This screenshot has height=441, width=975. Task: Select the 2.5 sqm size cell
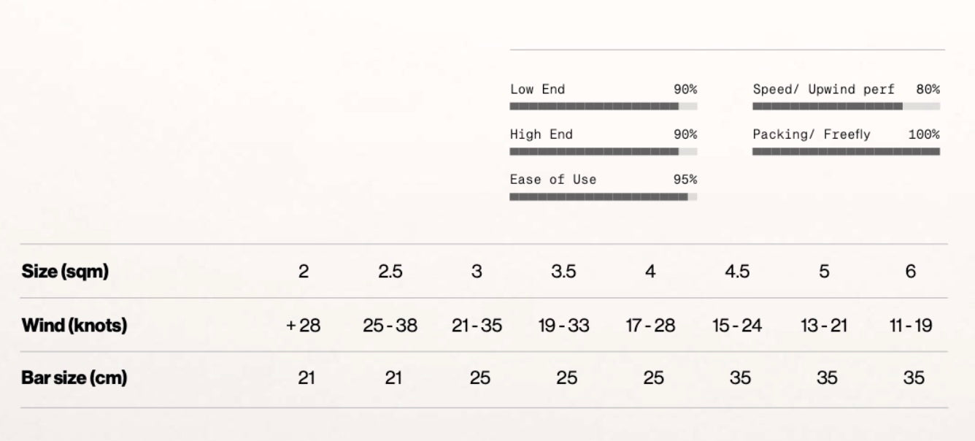tap(390, 272)
